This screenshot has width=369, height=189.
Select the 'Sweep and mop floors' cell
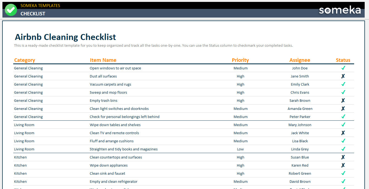click(108, 93)
